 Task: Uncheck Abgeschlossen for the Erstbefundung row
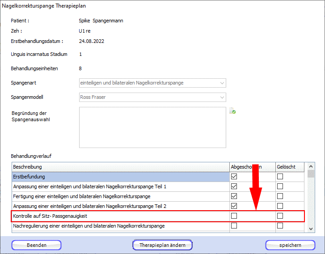click(x=234, y=177)
